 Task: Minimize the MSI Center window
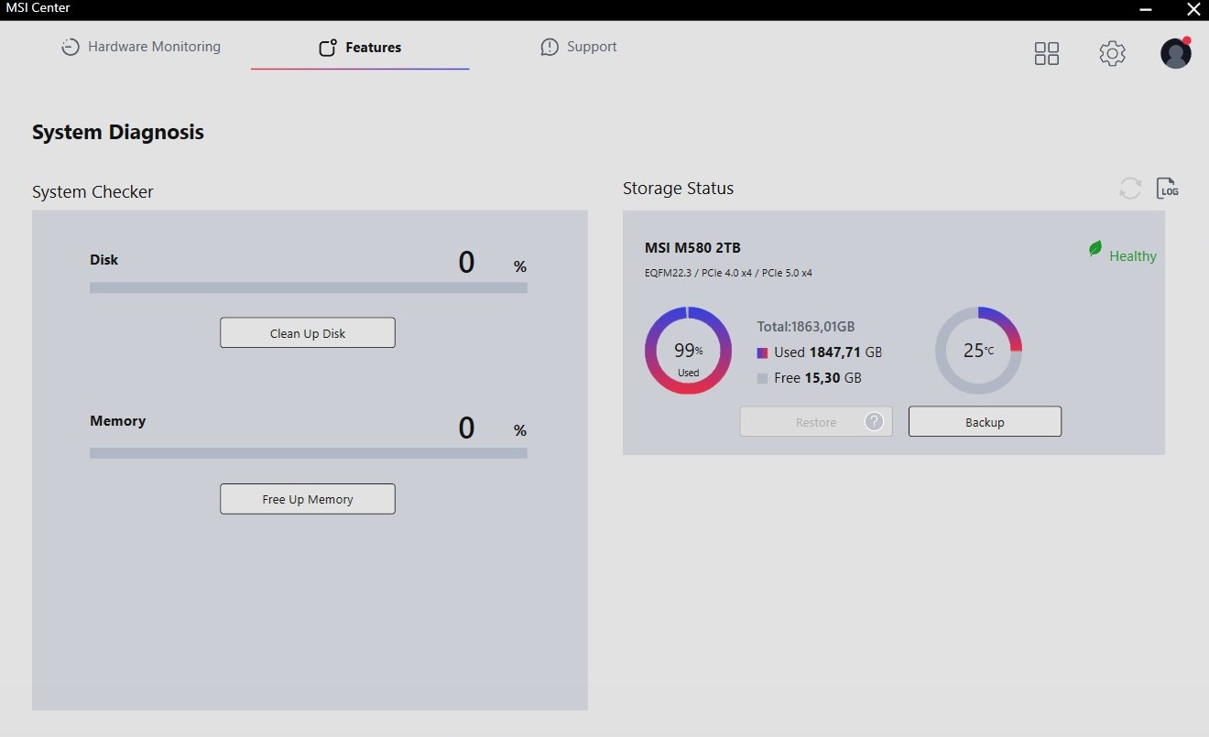click(1146, 9)
